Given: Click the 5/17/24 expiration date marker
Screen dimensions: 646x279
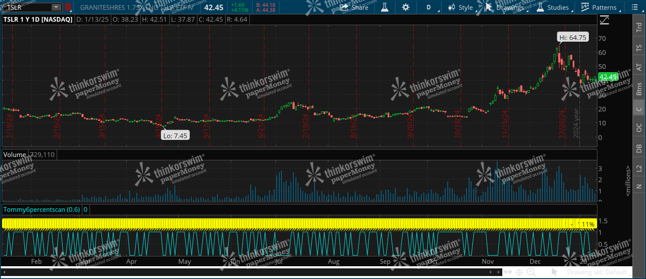Looking at the screenshot, I should point(206,126).
